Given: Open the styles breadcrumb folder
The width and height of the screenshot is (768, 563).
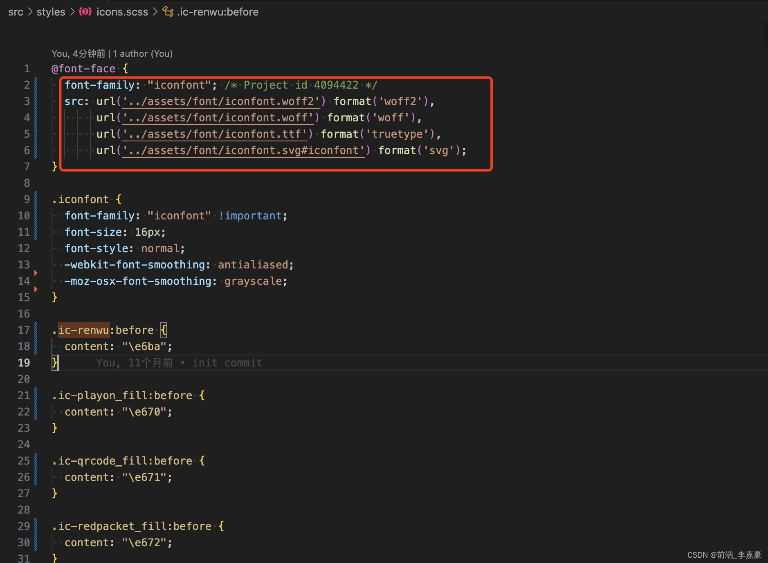Looking at the screenshot, I should tap(51, 12).
